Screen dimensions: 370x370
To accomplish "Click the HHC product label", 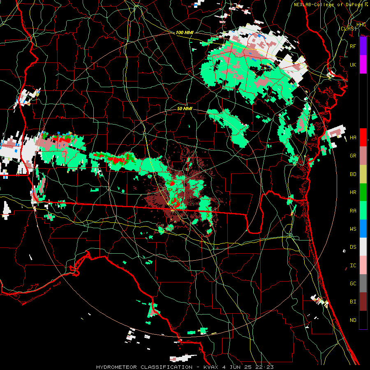I will pyautogui.click(x=361, y=25).
